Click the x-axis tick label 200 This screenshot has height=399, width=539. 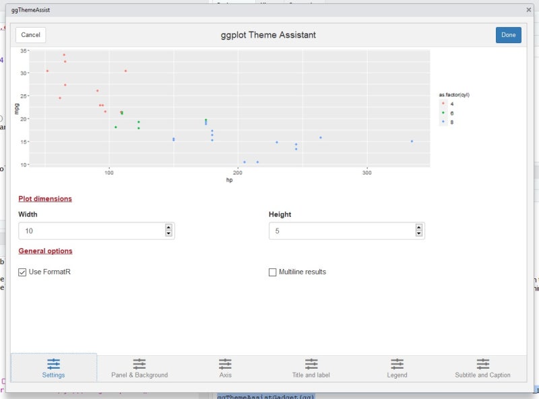238,173
